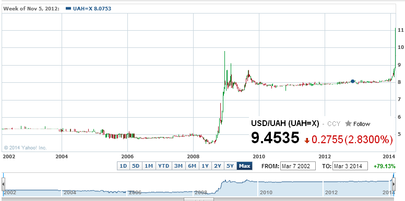Viewport: 405px width, 201px height.
Task: Click the 'Week of Nov 5, 2012' label
Action: click(31, 8)
